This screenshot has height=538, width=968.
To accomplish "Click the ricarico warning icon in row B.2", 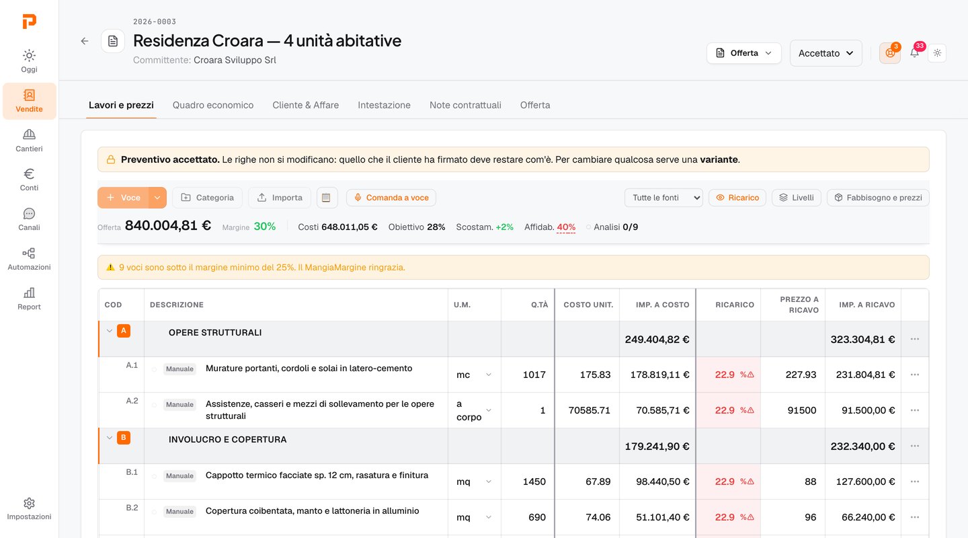I will click(x=750, y=517).
